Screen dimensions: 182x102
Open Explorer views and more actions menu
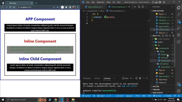[172, 7]
